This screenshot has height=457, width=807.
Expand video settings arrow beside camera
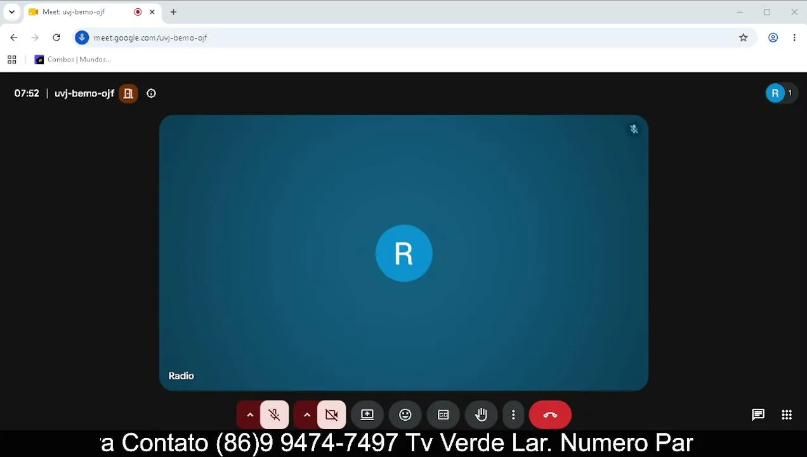306,415
